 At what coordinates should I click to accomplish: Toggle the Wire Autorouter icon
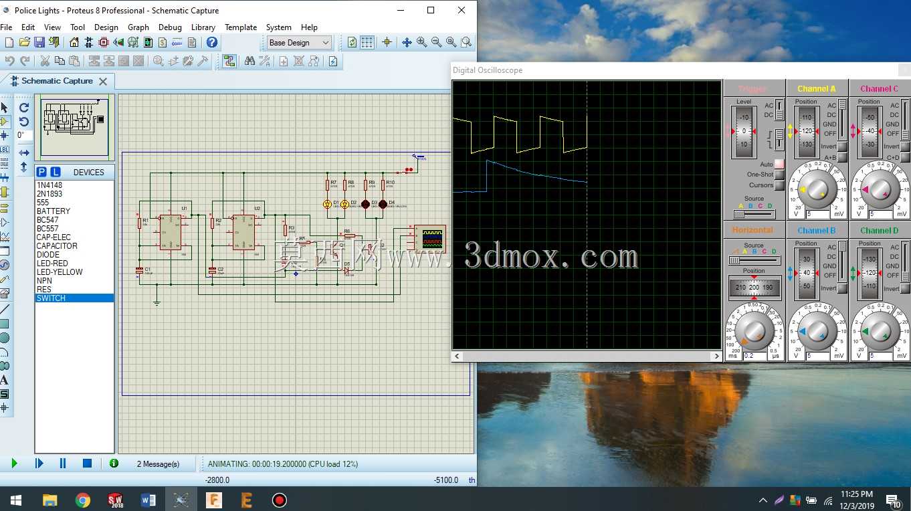pyautogui.click(x=229, y=61)
